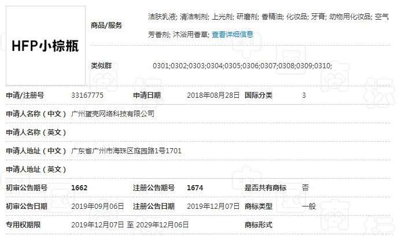Click the 注册公告期号 label
The width and height of the screenshot is (398, 236).
click(154, 188)
